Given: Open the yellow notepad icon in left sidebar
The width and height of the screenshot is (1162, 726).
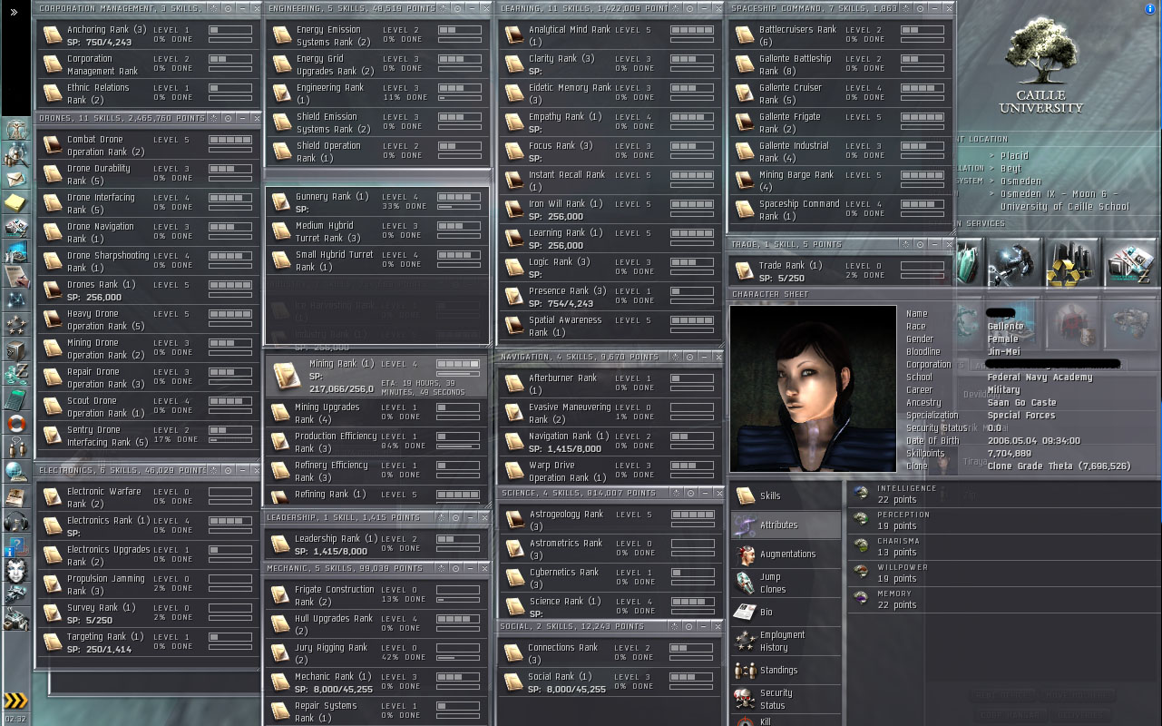Looking at the screenshot, I should (x=15, y=202).
